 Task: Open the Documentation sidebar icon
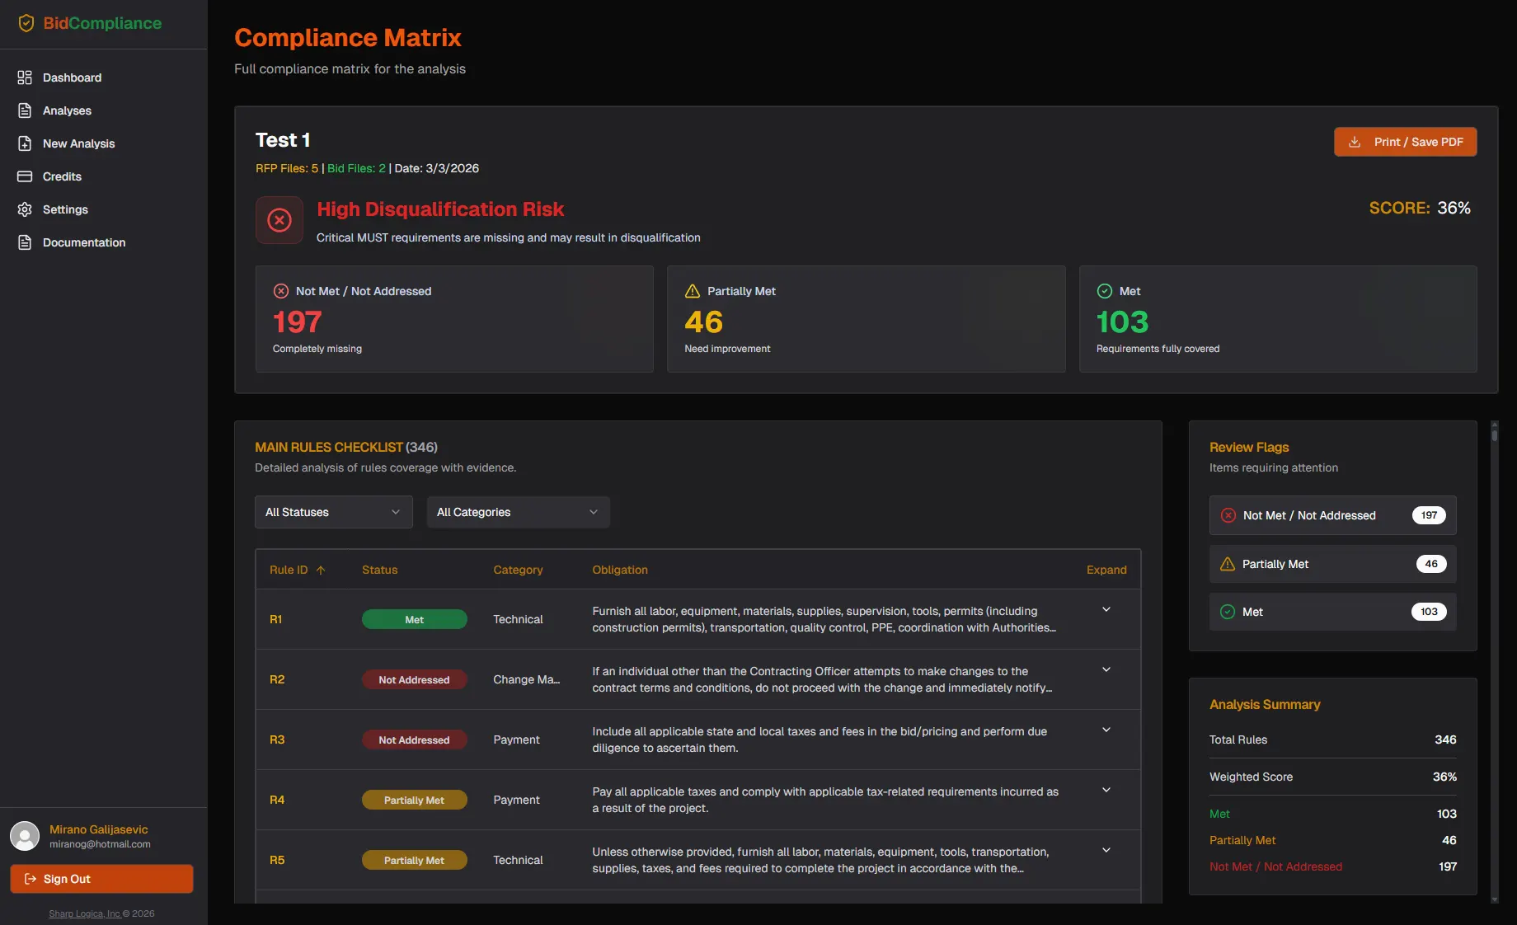(x=24, y=242)
